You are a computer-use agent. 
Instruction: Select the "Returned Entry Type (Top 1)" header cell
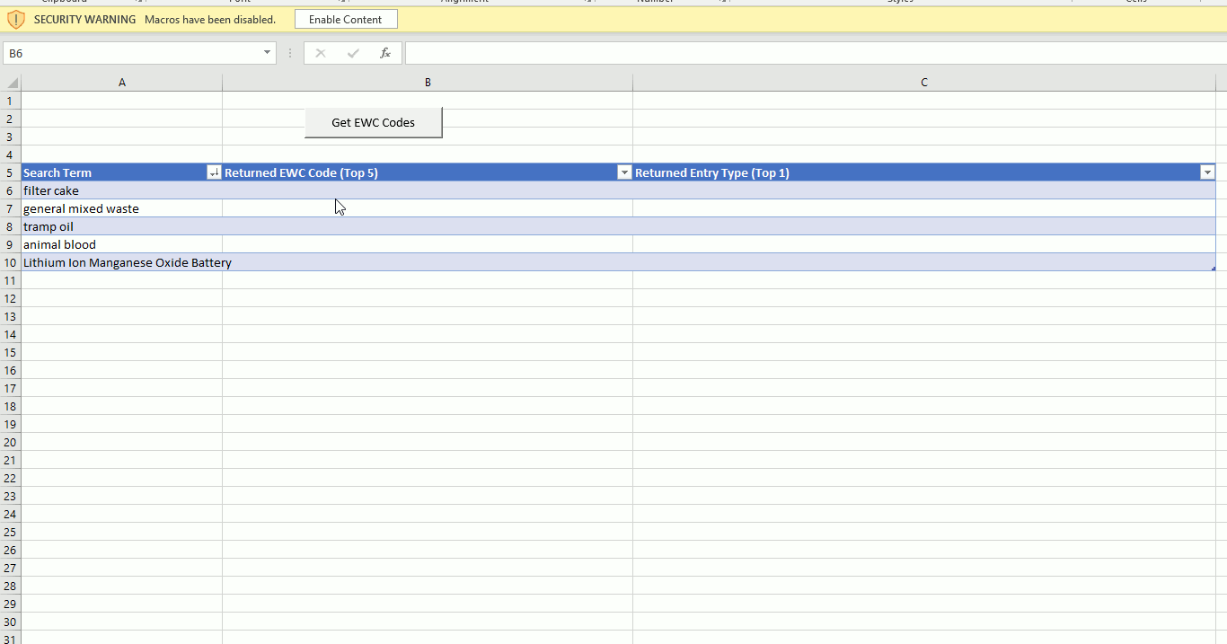point(924,172)
